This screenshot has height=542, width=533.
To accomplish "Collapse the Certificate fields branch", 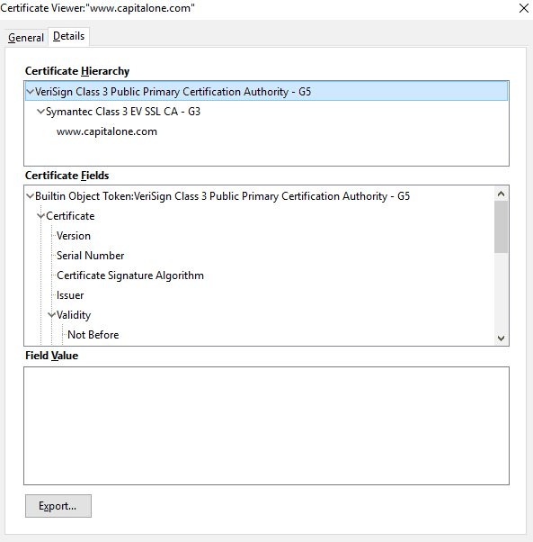I will 40,216.
